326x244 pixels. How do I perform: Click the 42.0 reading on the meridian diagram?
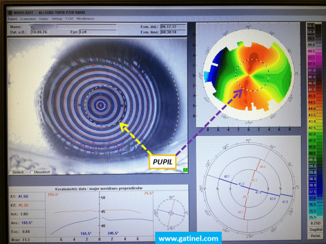pos(272,199)
